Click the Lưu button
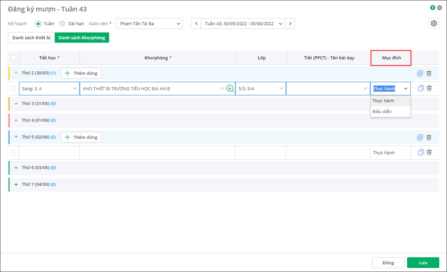 click(423, 263)
